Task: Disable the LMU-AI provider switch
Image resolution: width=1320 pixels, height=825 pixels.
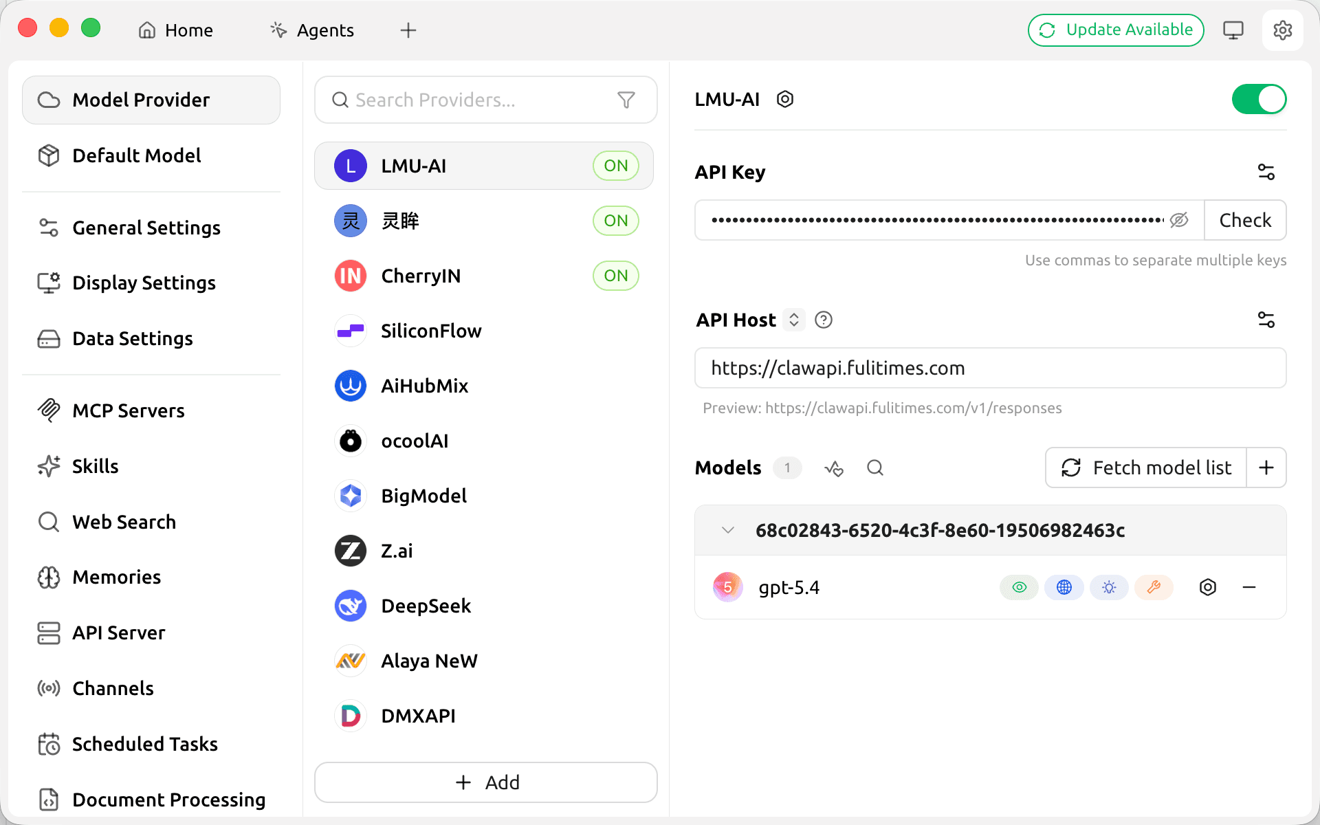Action: click(x=1259, y=99)
